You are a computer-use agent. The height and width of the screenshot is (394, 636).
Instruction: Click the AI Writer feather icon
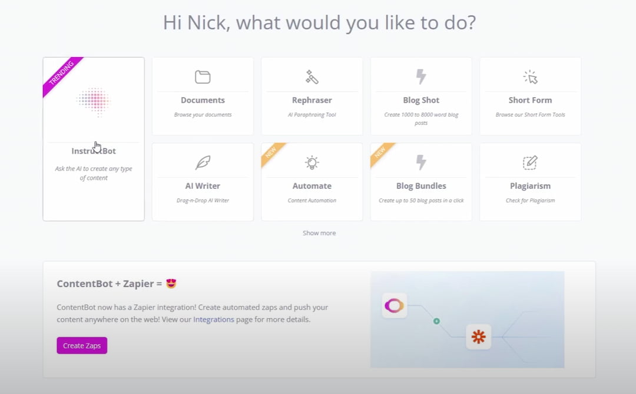pyautogui.click(x=203, y=163)
